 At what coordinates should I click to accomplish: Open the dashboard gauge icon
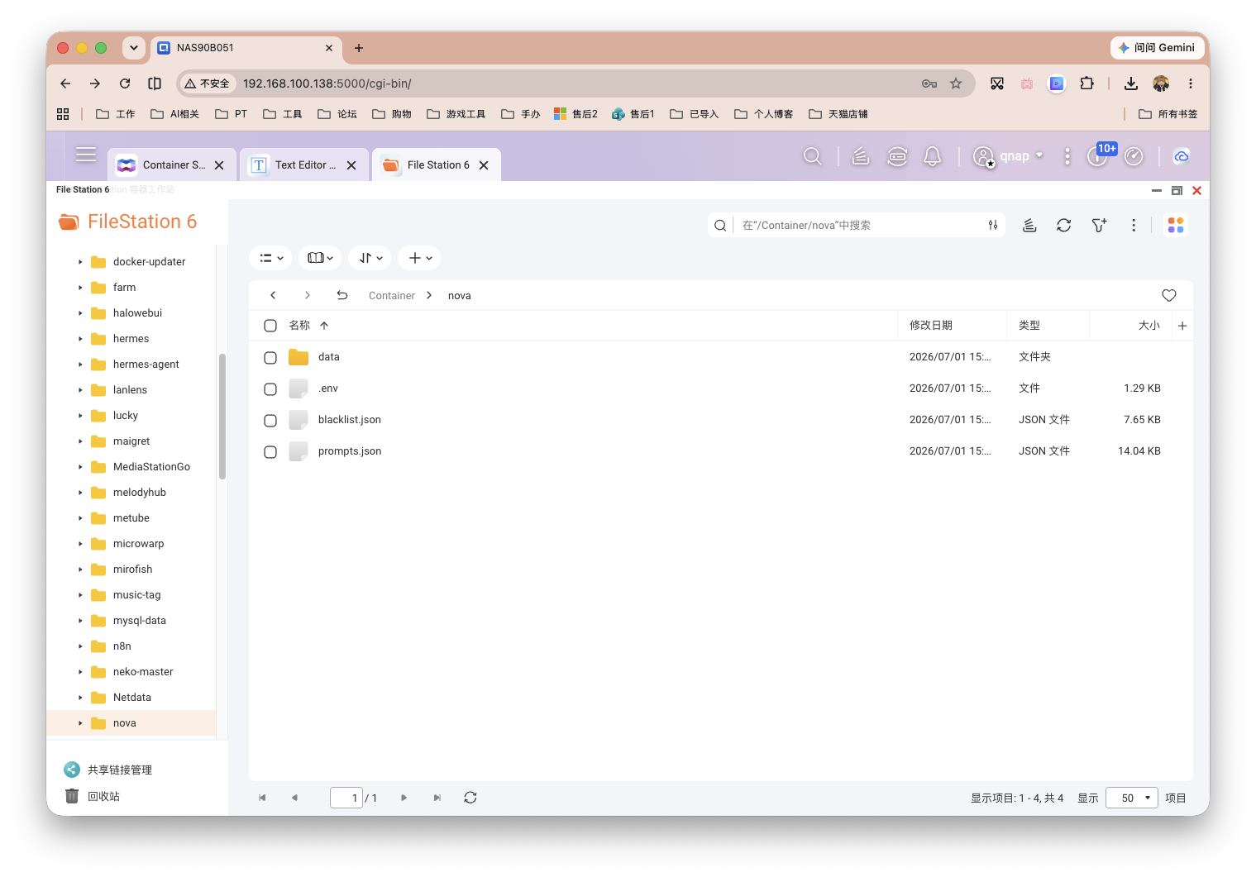pos(1134,156)
